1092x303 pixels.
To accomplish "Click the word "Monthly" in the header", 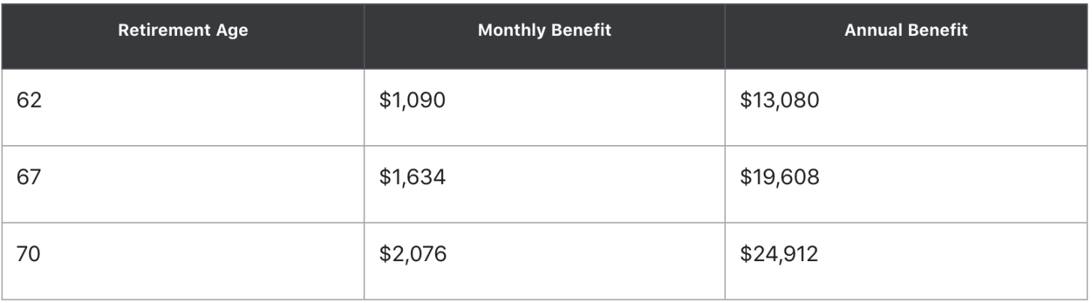I will click(x=511, y=31).
